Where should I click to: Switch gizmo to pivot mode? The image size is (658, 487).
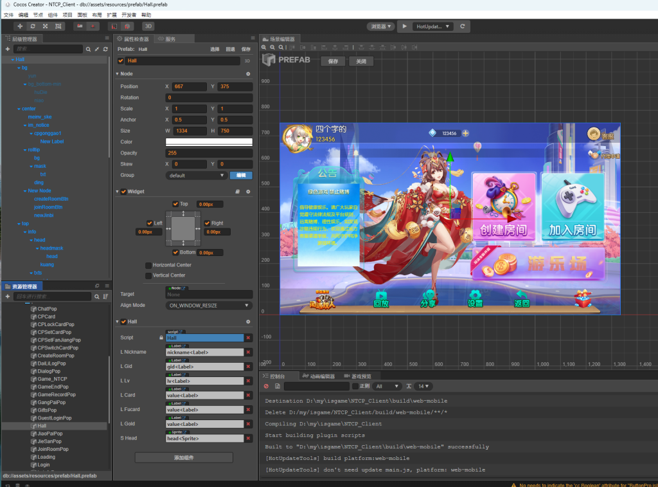click(x=80, y=26)
